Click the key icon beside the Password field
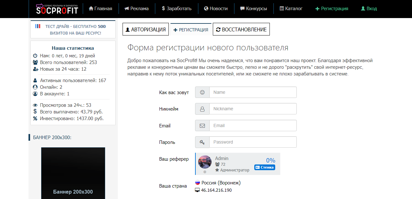Screen dimensions: 412x199 click(x=202, y=142)
